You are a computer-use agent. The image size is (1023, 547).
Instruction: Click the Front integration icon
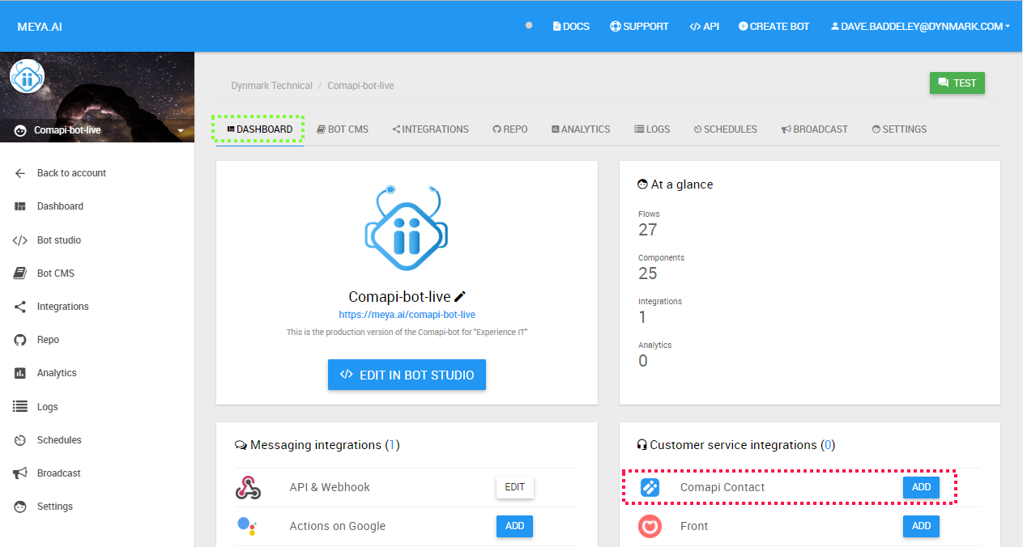(650, 526)
